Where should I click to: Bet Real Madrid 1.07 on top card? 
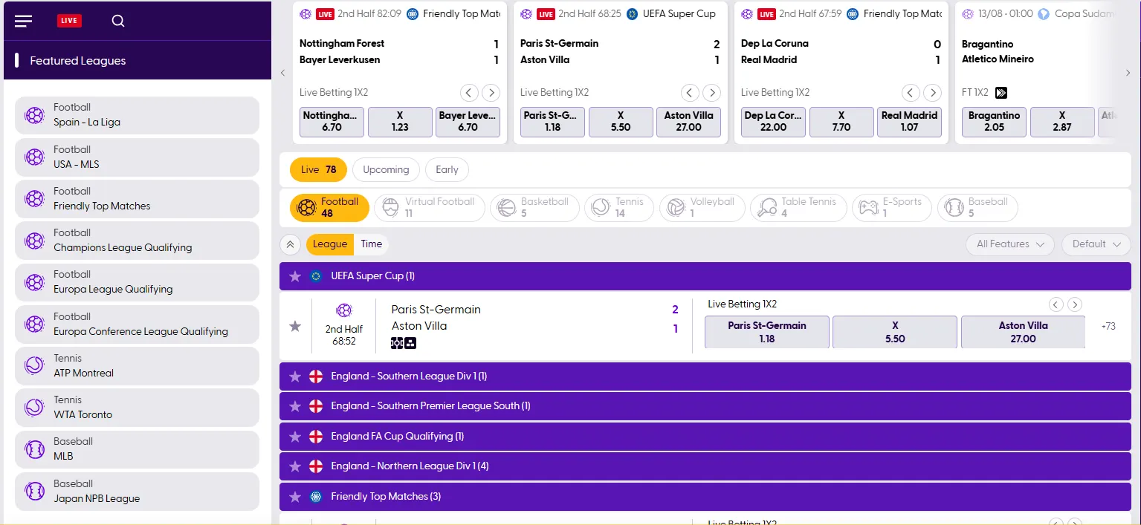tap(909, 122)
